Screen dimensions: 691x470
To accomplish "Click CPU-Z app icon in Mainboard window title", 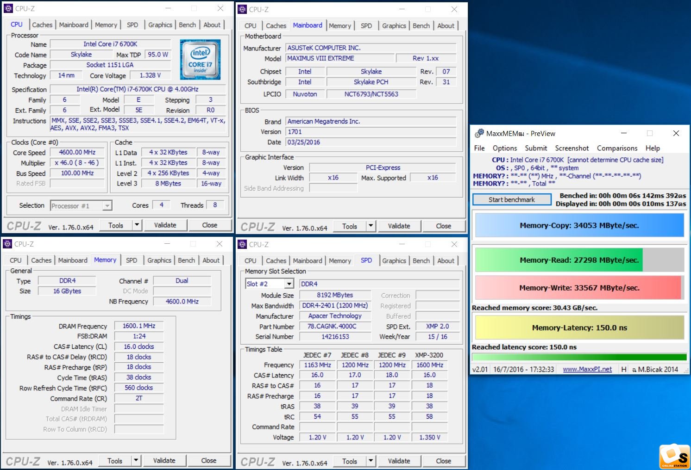I will click(242, 9).
